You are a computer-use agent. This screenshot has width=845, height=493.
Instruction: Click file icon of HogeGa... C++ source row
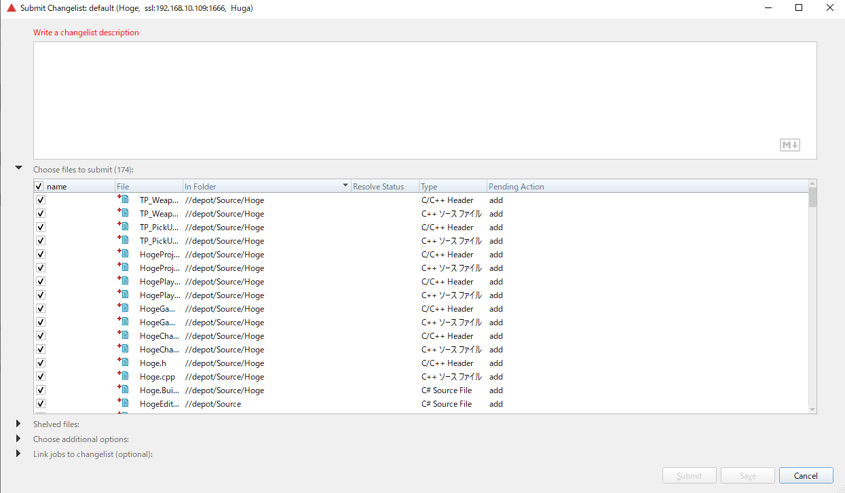click(x=124, y=321)
